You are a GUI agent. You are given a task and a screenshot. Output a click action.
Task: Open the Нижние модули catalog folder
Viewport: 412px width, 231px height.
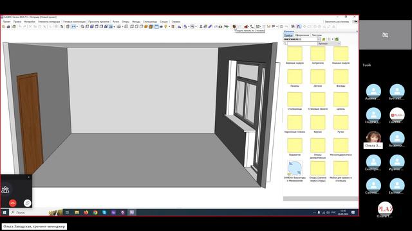click(341, 56)
